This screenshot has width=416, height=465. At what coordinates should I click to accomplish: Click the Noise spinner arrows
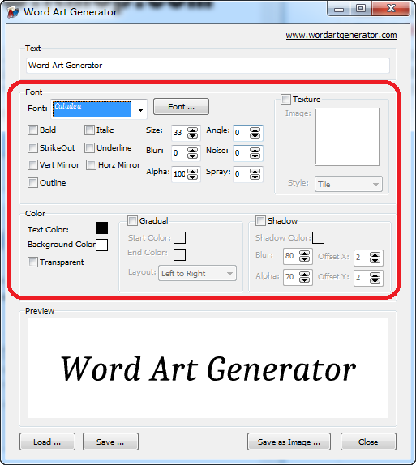pos(255,153)
